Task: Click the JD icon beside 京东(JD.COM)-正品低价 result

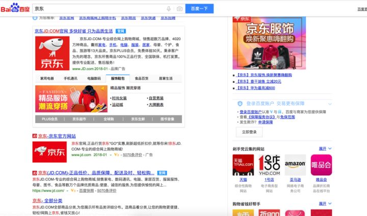Action: [35, 173]
